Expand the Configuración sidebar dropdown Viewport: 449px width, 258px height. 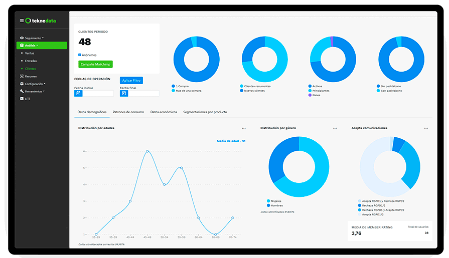(33, 84)
